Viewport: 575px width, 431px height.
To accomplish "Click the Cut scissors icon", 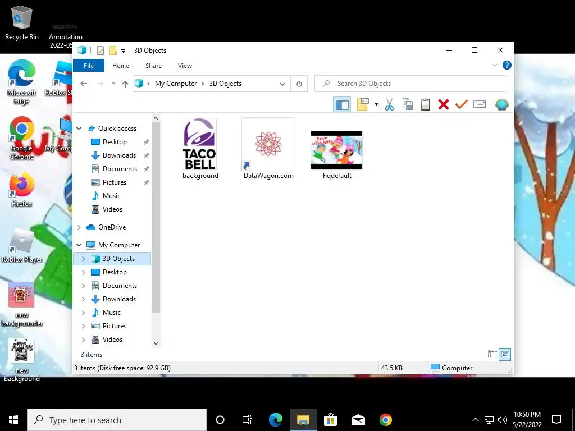I will point(390,104).
